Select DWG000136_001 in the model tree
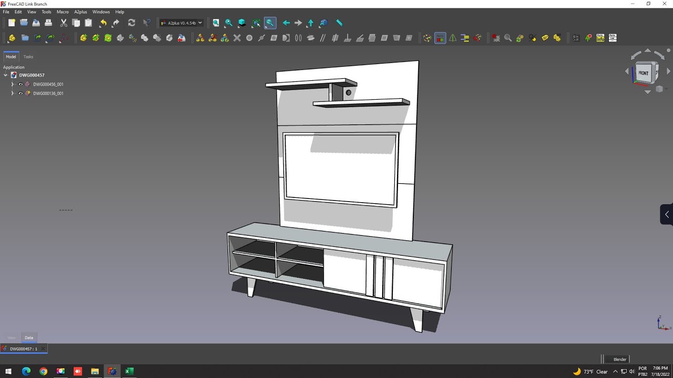 click(x=48, y=93)
